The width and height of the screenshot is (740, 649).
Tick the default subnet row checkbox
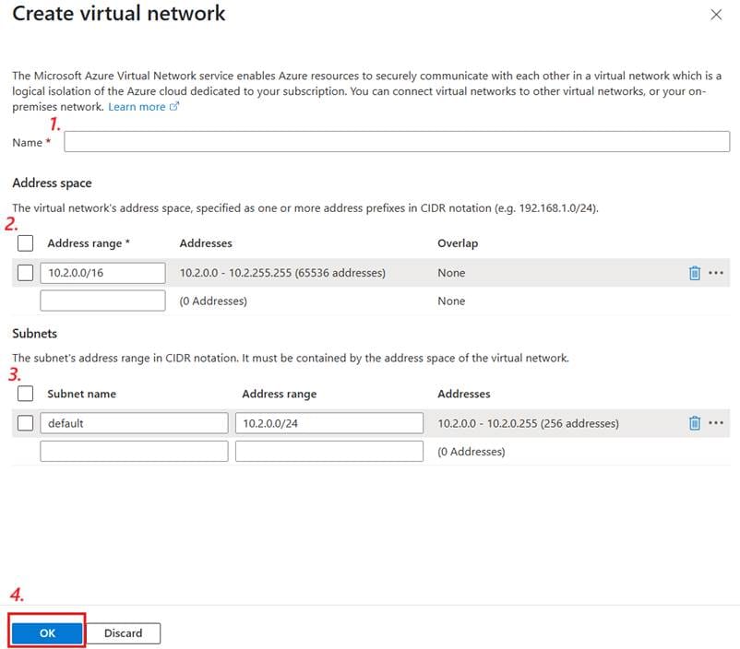point(26,423)
